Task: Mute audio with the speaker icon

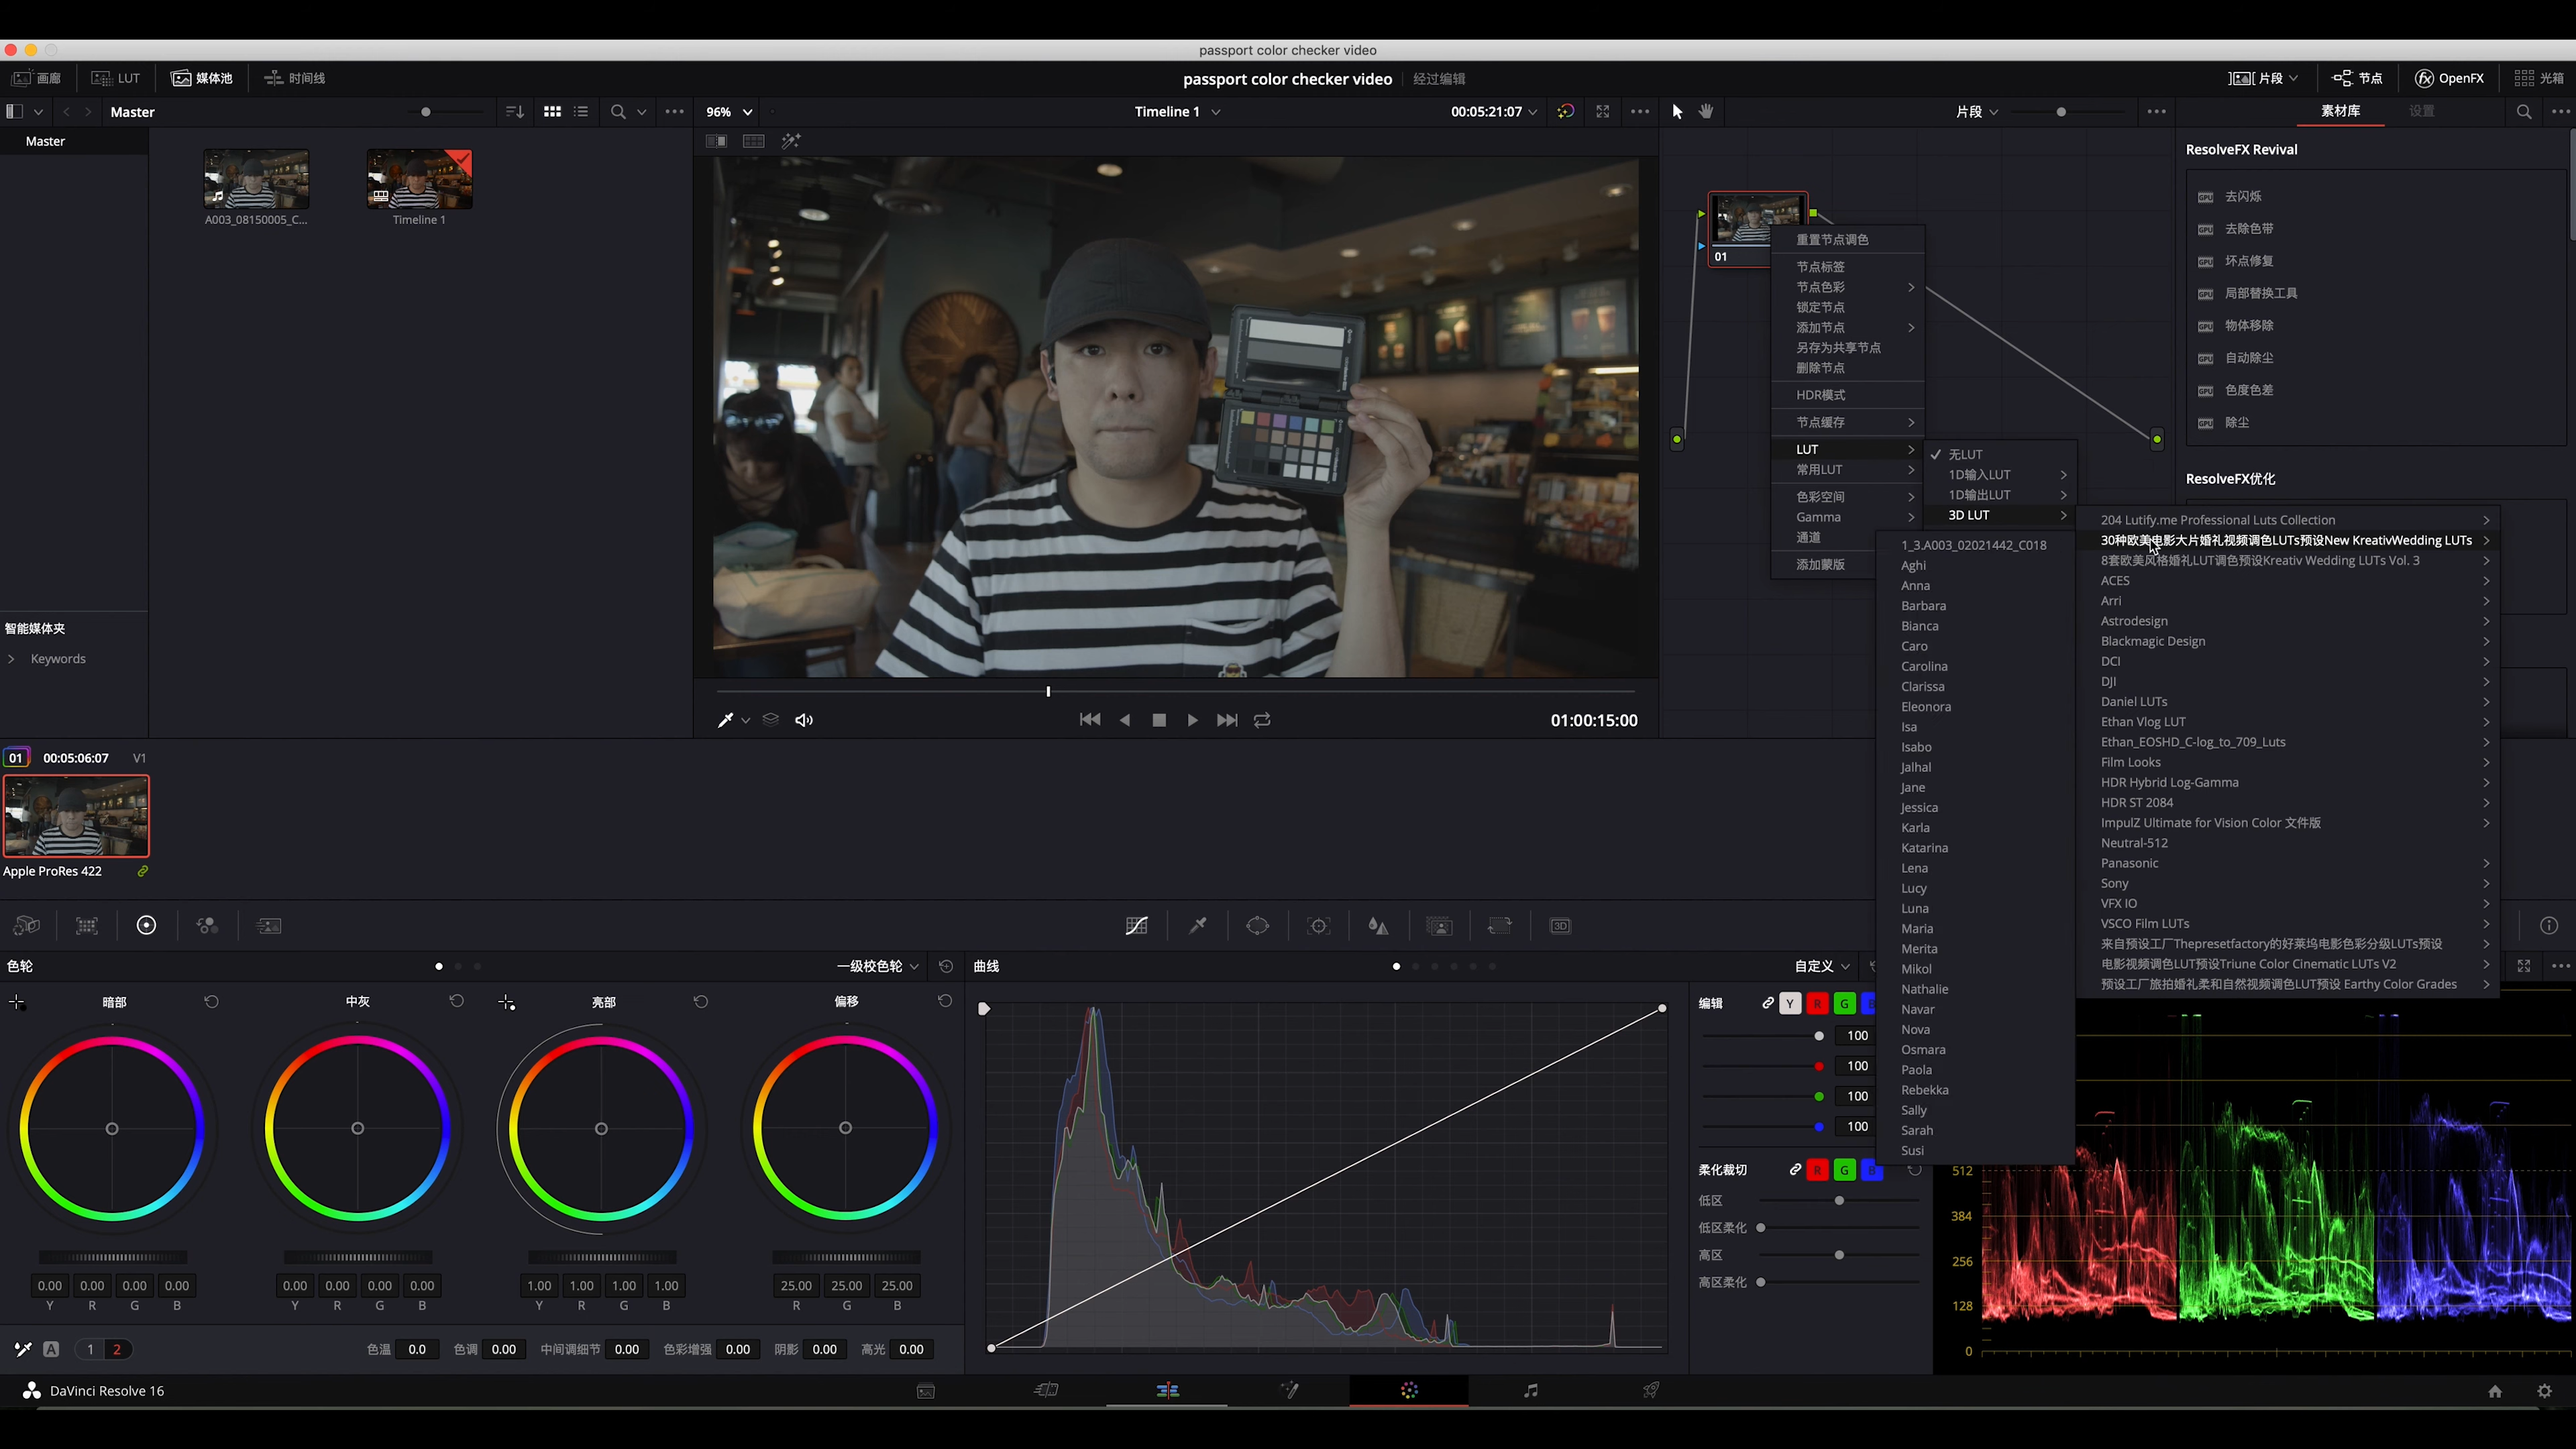Action: [804, 720]
